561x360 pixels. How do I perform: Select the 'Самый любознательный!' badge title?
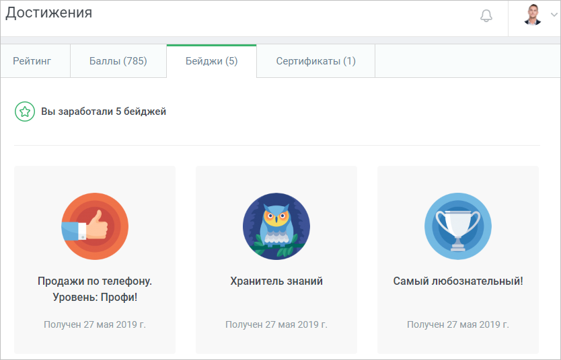click(458, 281)
